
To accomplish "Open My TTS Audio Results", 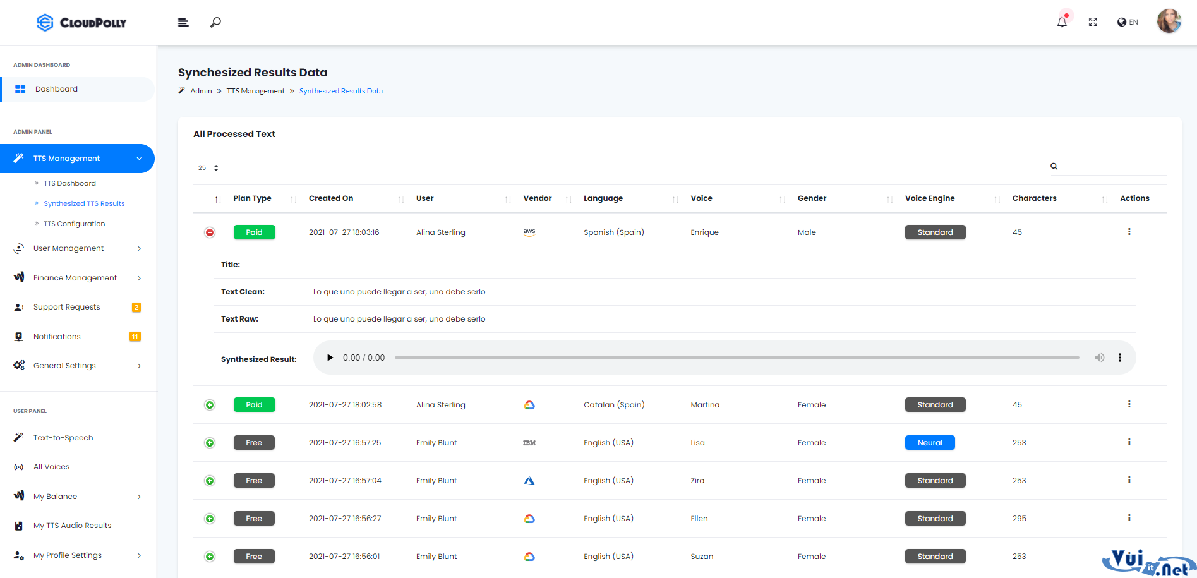I will point(72,526).
